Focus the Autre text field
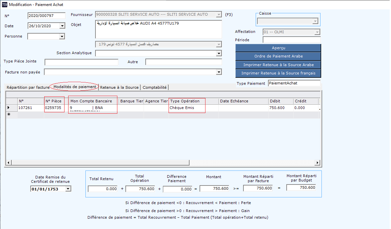This screenshot has width=391, height=229. pos(184,62)
